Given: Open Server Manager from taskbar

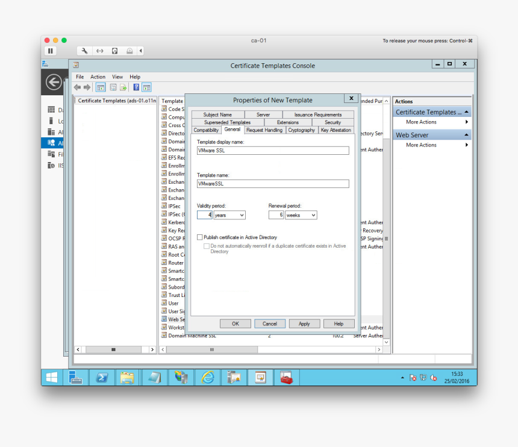Looking at the screenshot, I should 75,378.
